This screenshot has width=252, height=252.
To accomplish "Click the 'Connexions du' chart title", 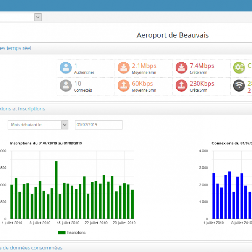I will click(x=232, y=143).
